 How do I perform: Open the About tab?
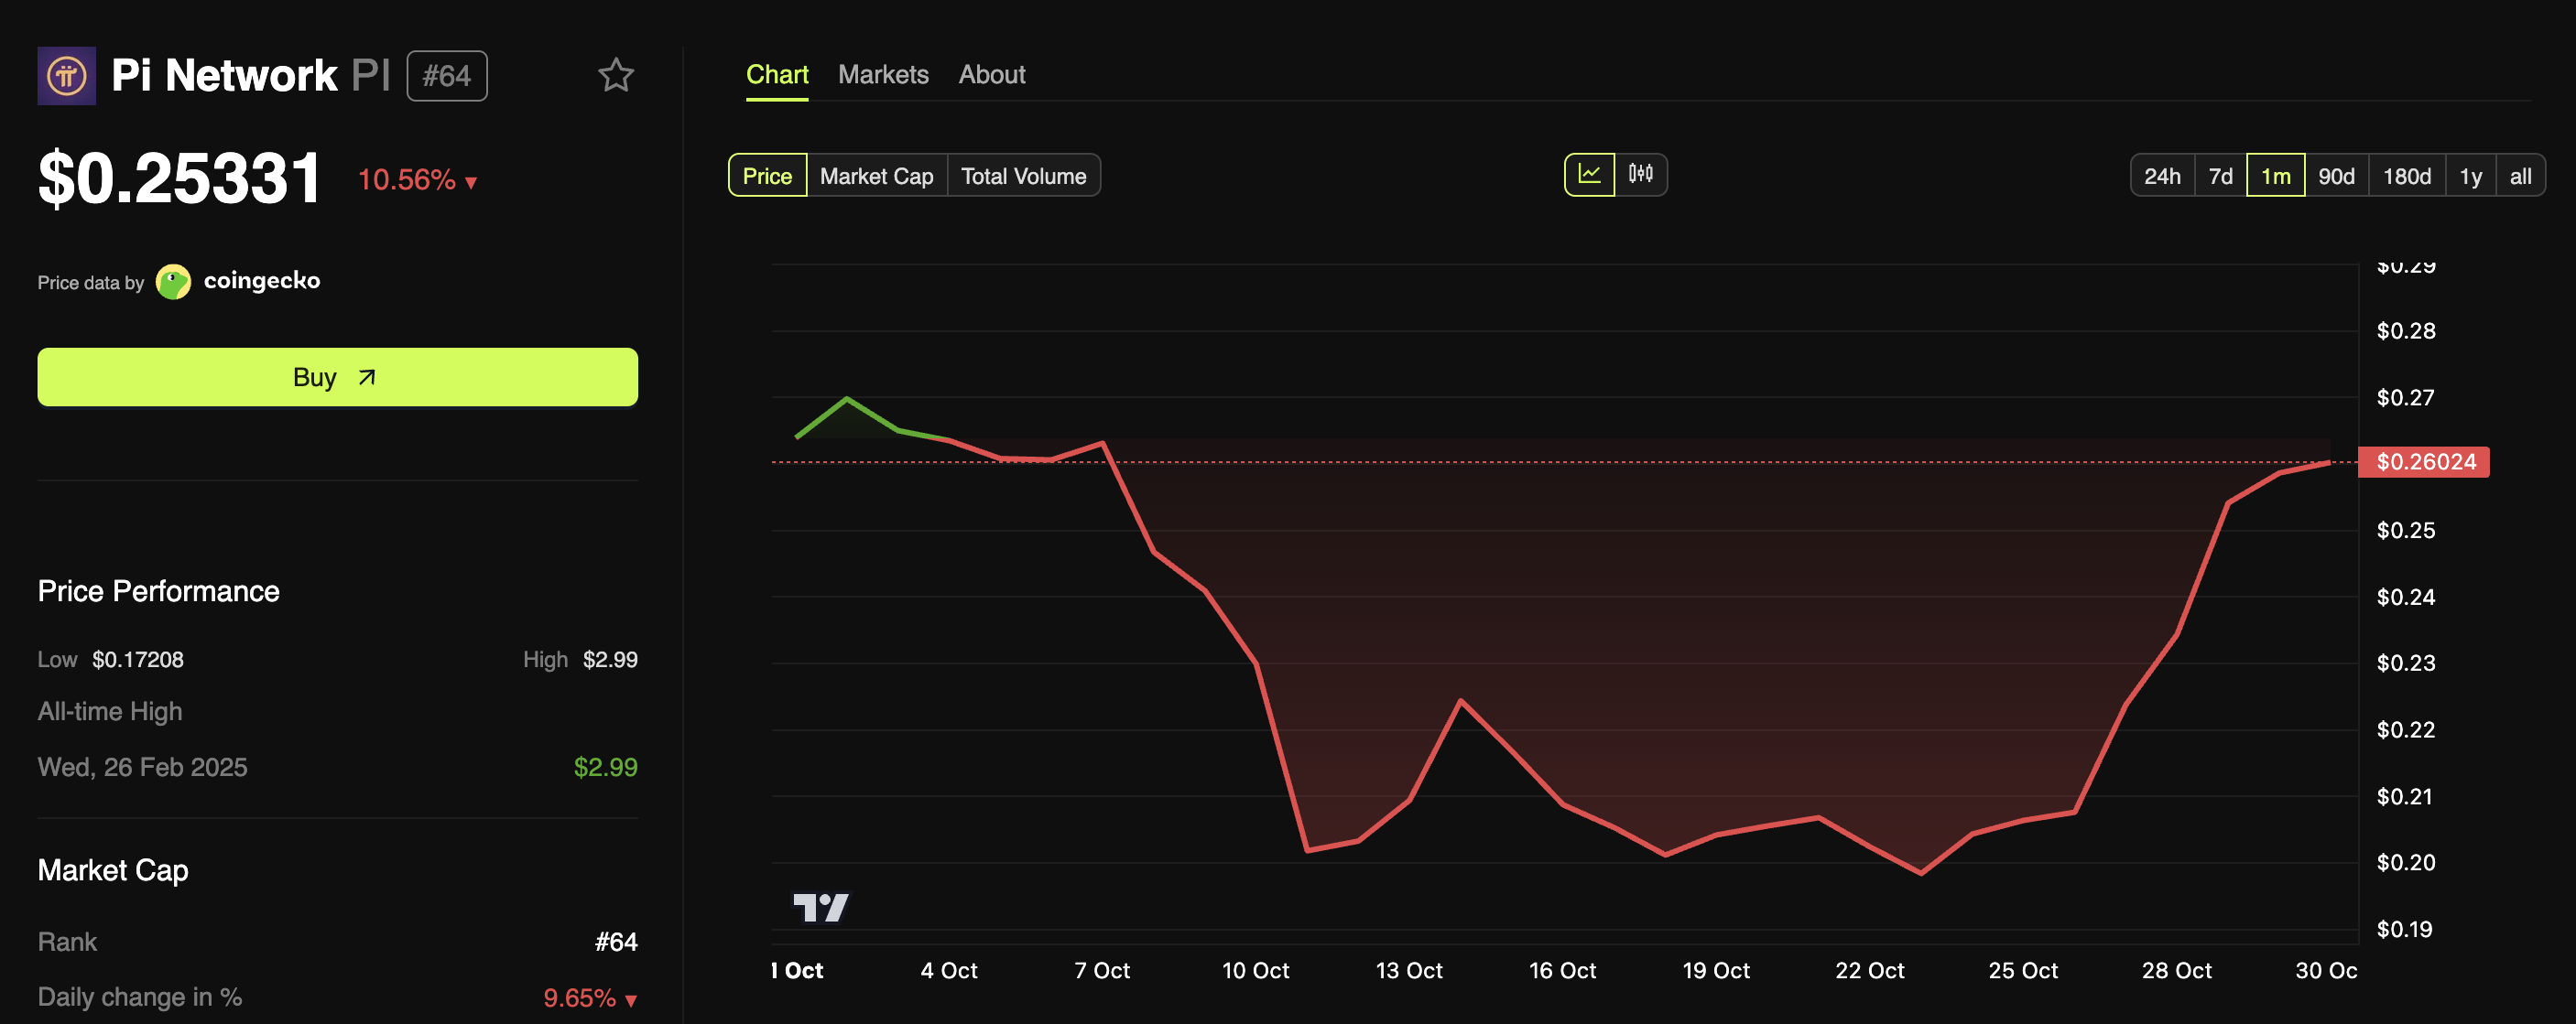[991, 75]
